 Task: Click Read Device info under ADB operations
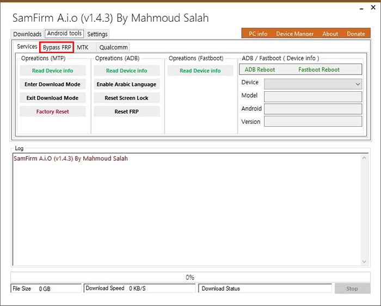(x=127, y=71)
